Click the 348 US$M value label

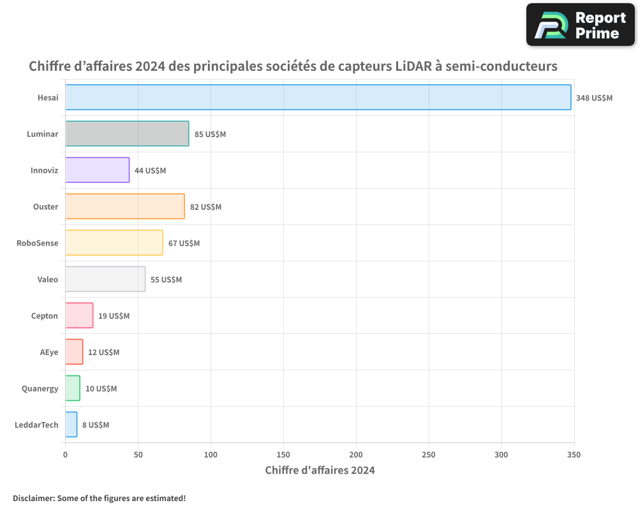[x=594, y=98]
